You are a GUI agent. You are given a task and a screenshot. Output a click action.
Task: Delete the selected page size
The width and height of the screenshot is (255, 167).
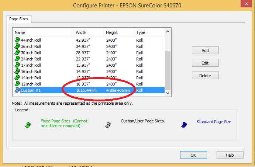point(205,76)
